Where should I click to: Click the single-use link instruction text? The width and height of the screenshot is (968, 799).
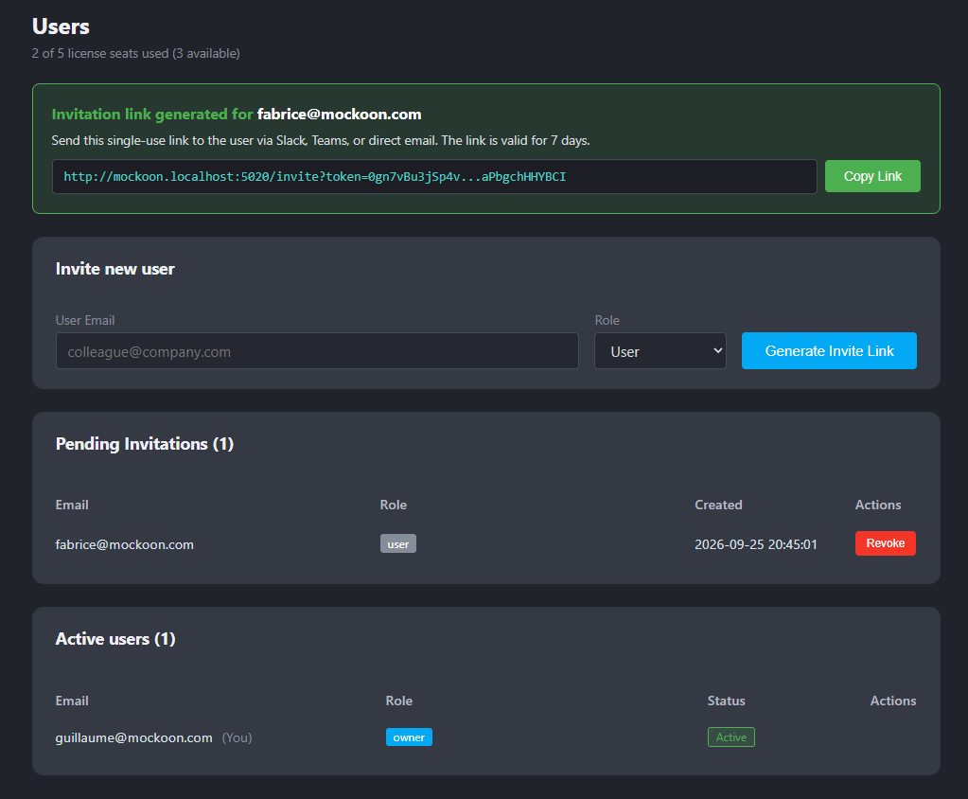click(x=321, y=141)
